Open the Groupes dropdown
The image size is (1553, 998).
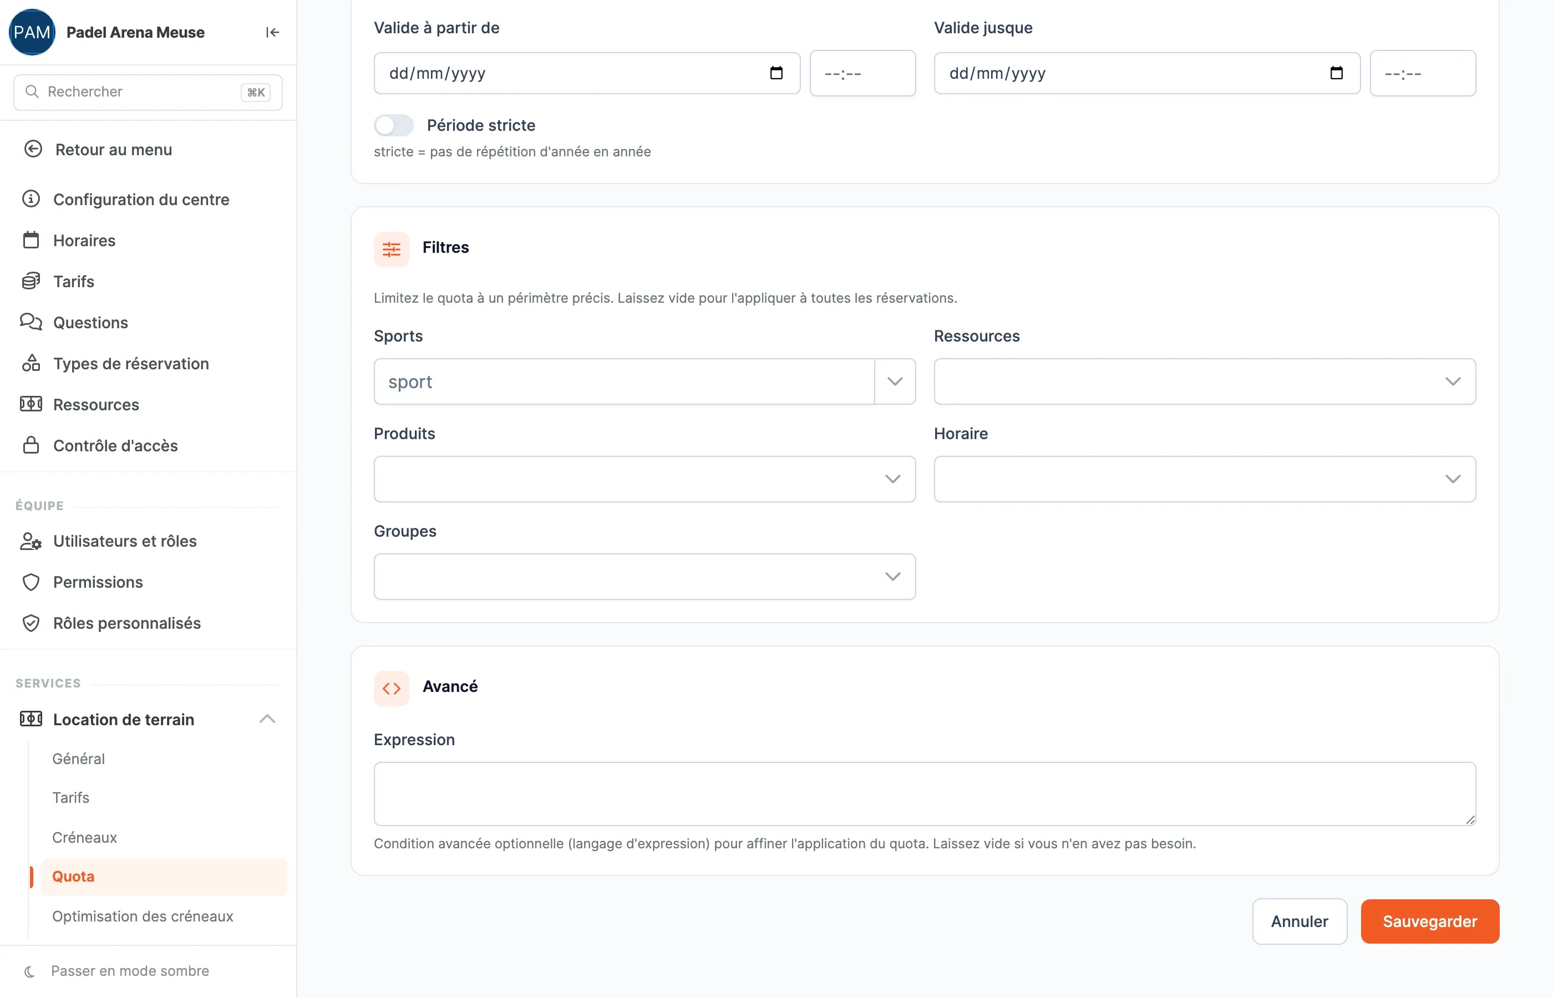tap(644, 576)
